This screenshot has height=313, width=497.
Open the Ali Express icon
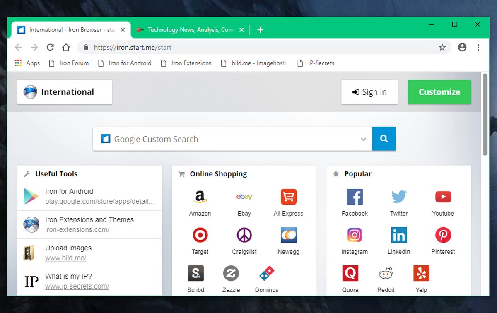[x=288, y=197]
